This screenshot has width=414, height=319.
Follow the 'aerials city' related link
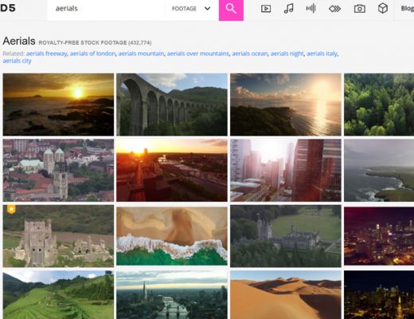click(x=17, y=61)
